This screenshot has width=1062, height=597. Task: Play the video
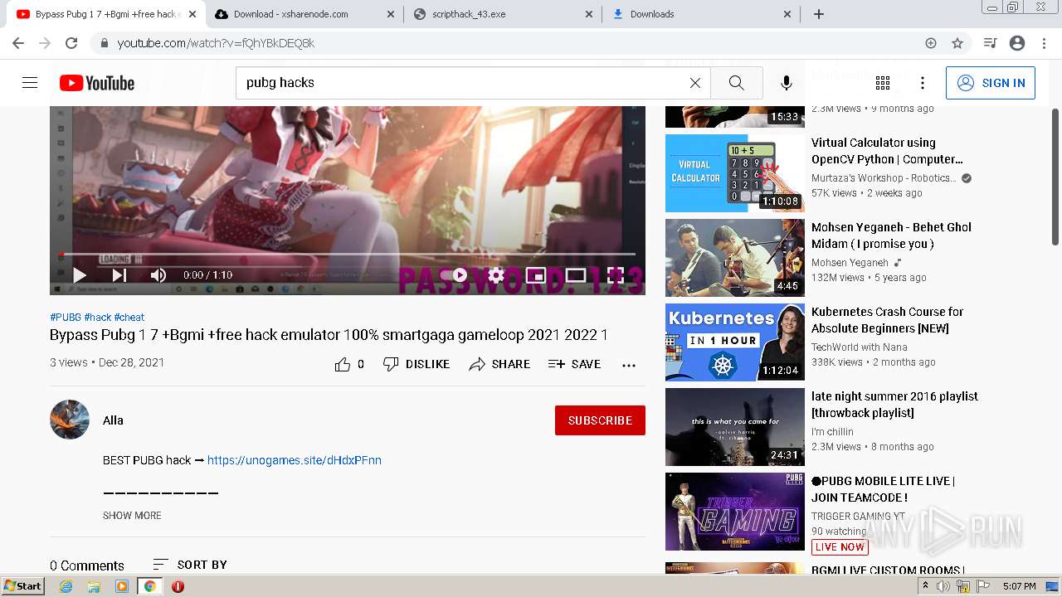[80, 275]
